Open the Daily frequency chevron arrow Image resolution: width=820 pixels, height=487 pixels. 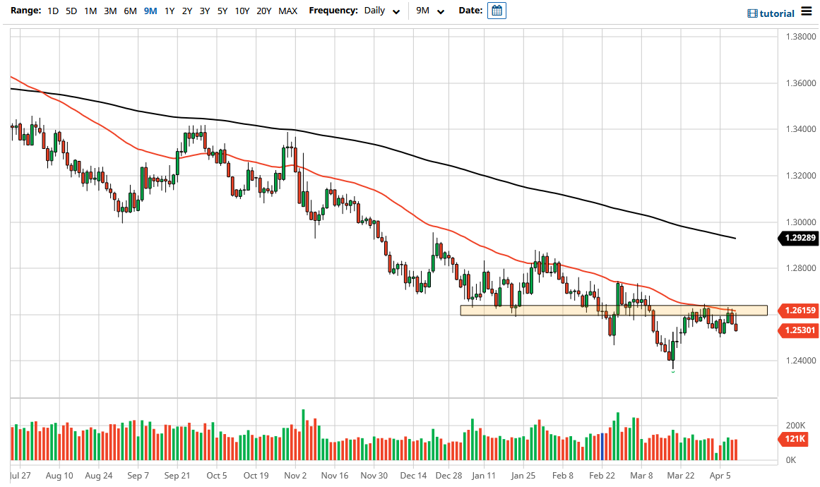pos(396,11)
